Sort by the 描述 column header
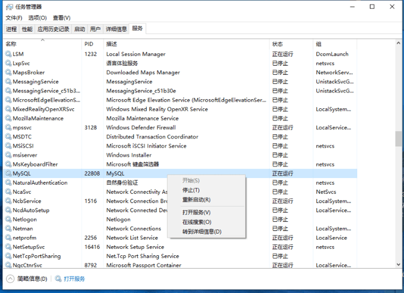The height and width of the screenshot is (293, 404). point(186,44)
